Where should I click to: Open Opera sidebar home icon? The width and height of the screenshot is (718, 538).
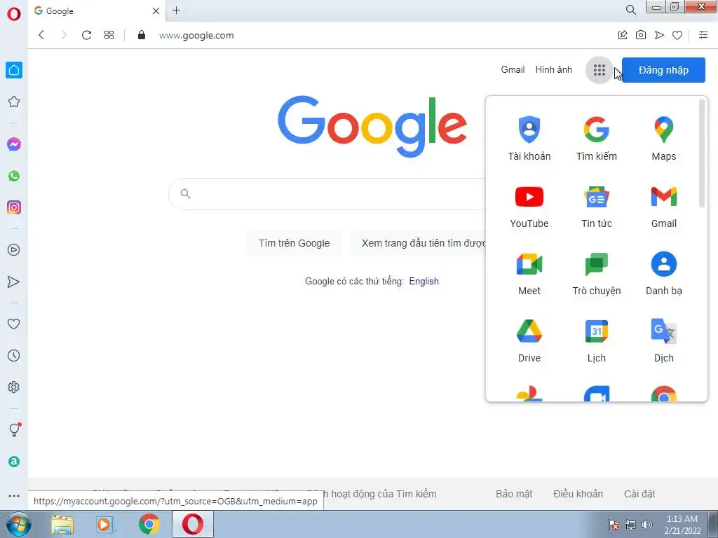tap(14, 70)
